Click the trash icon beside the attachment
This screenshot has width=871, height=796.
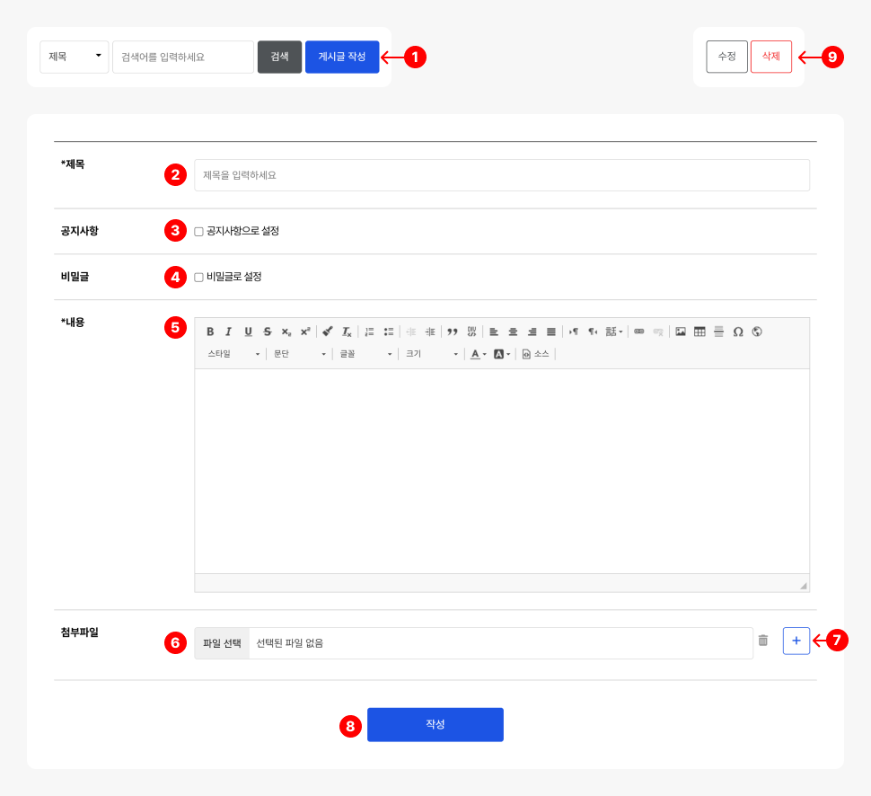pos(763,641)
